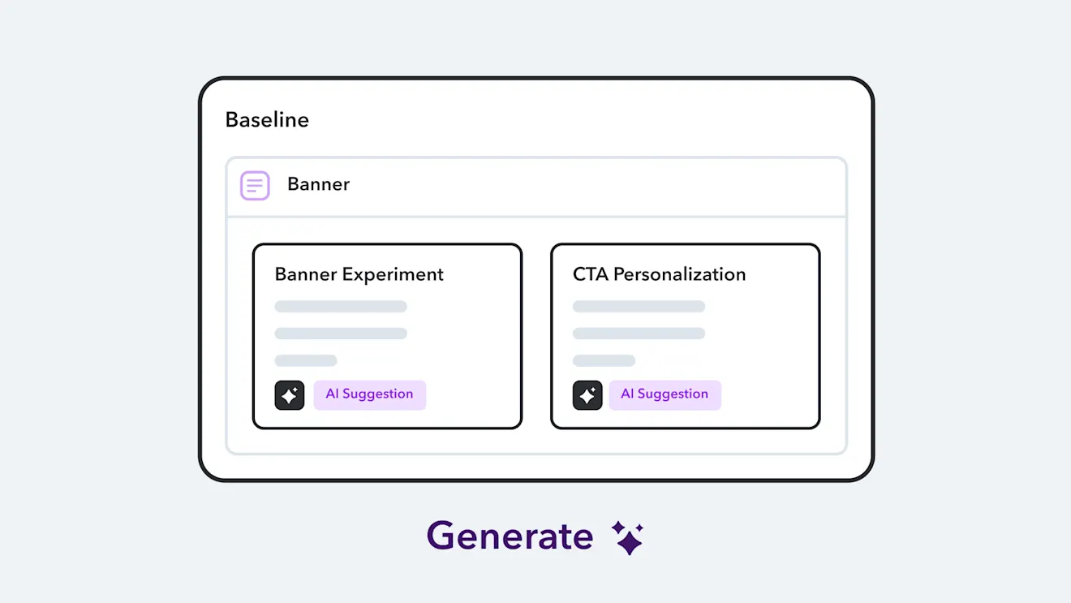This screenshot has width=1071, height=603.
Task: Click first placeholder line in Banner Experiment
Action: point(341,307)
